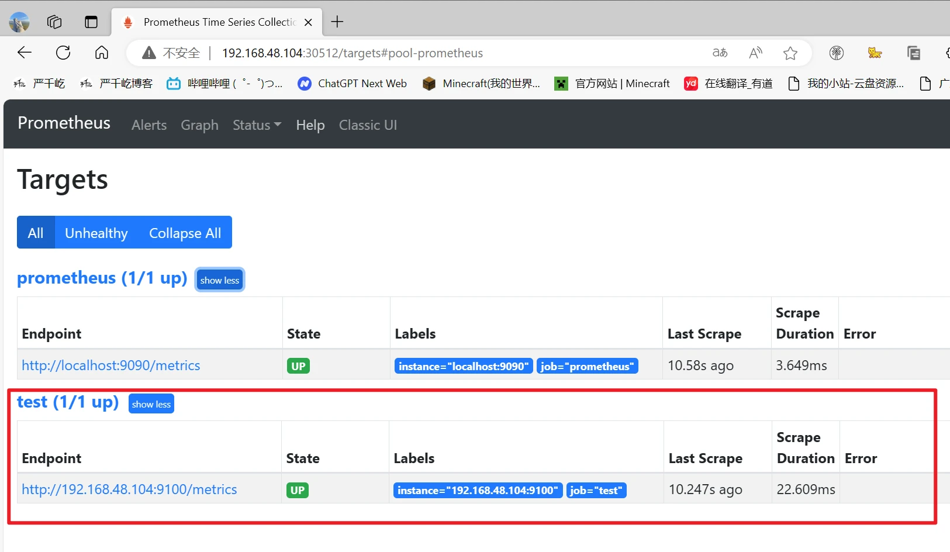
Task: Open the Alerts navigation item
Action: pyautogui.click(x=149, y=125)
